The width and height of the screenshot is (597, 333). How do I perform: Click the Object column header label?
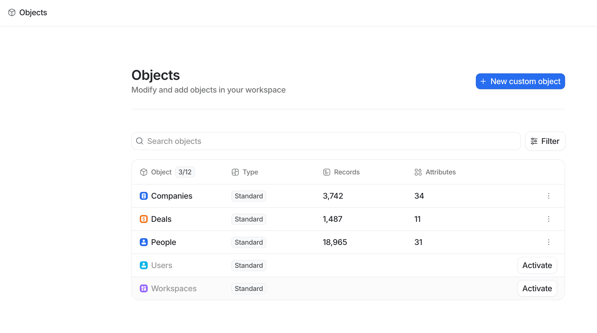161,172
